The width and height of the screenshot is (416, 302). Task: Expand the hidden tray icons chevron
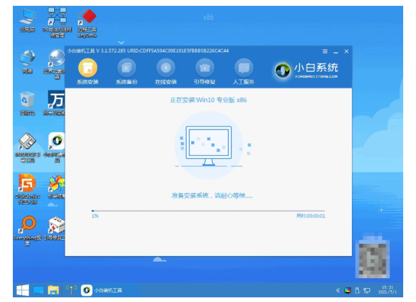pos(338,290)
